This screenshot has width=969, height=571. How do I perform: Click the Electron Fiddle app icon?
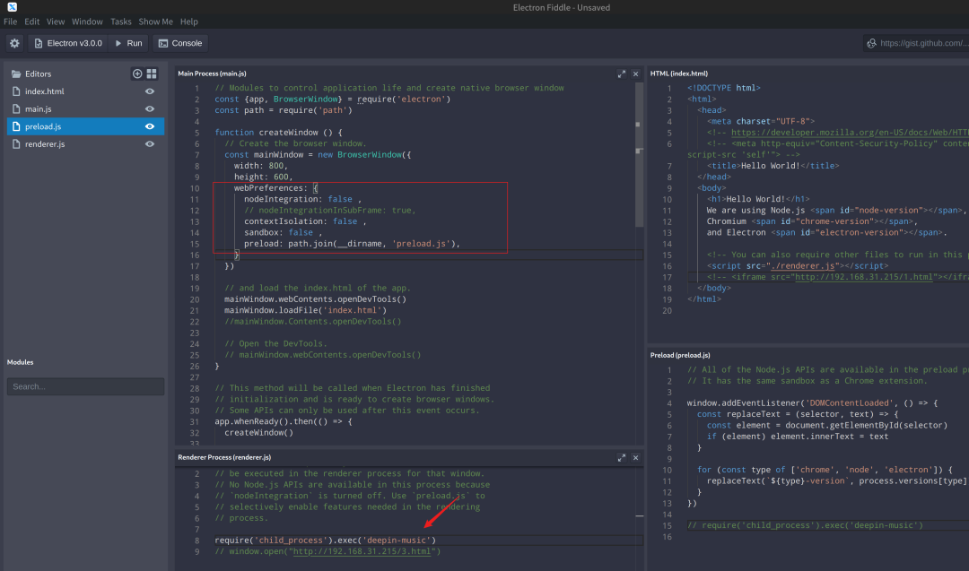[x=12, y=7]
